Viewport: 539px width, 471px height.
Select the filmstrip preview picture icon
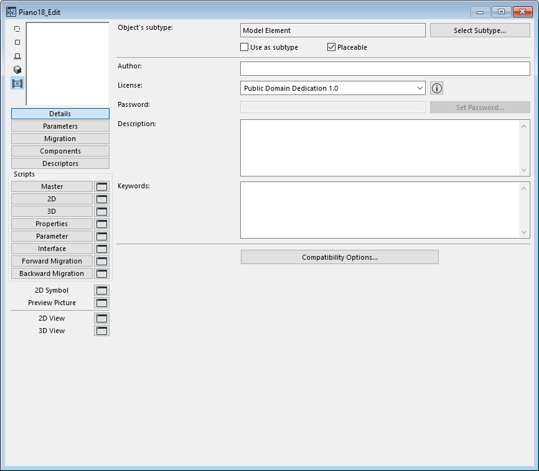[17, 83]
